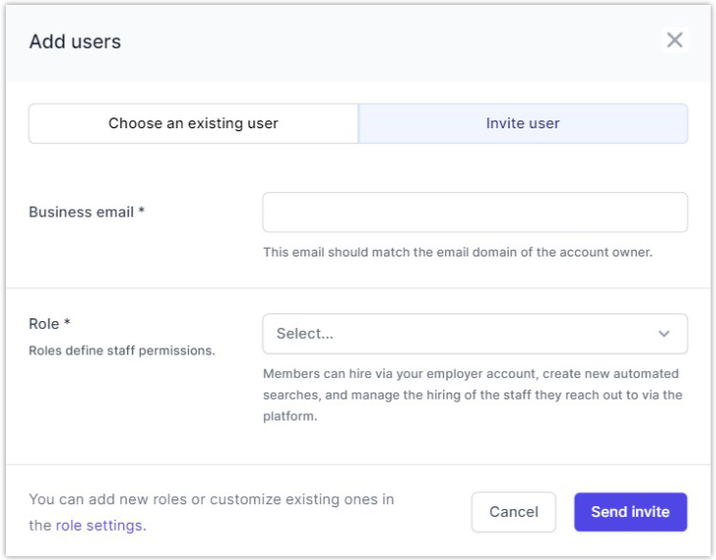
Task: Open the role settings link
Action: click(x=100, y=526)
